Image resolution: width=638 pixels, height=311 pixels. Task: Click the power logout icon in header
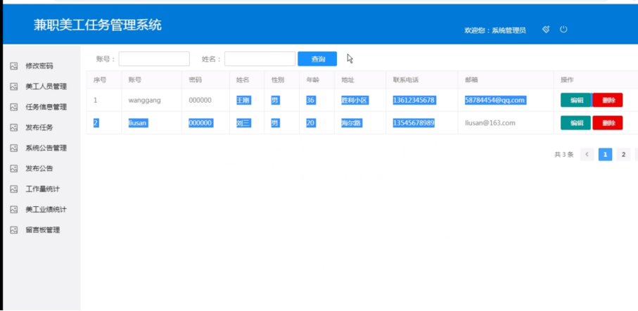[563, 30]
